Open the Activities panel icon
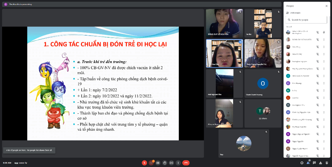This screenshot has height=167, width=332. 321,163
